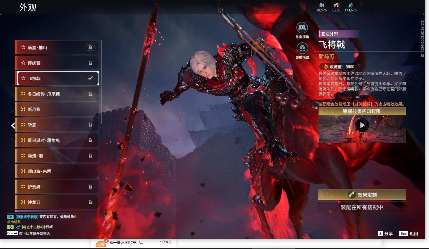Click player name 浪漫讲予我听 in chat

click(x=27, y=217)
